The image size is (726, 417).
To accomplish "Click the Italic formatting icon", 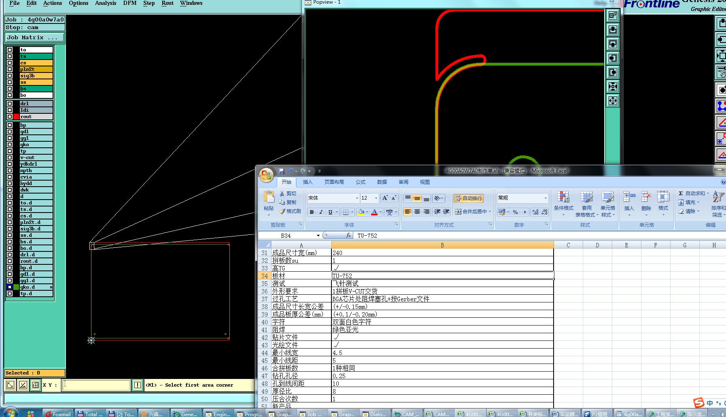I will click(321, 212).
